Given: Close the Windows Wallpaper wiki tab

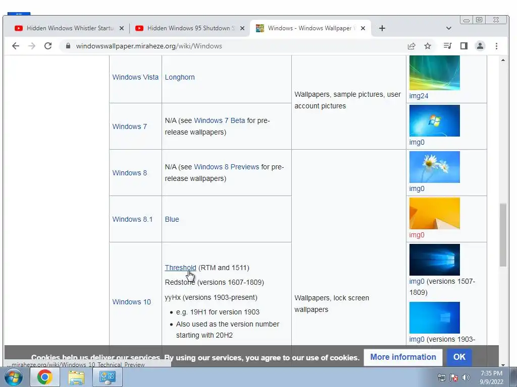Looking at the screenshot, I should (363, 28).
